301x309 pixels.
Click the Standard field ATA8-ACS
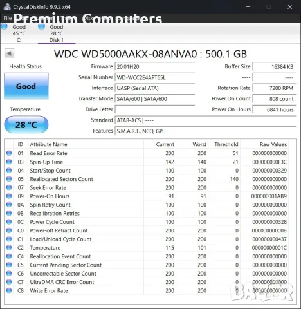tap(206, 120)
